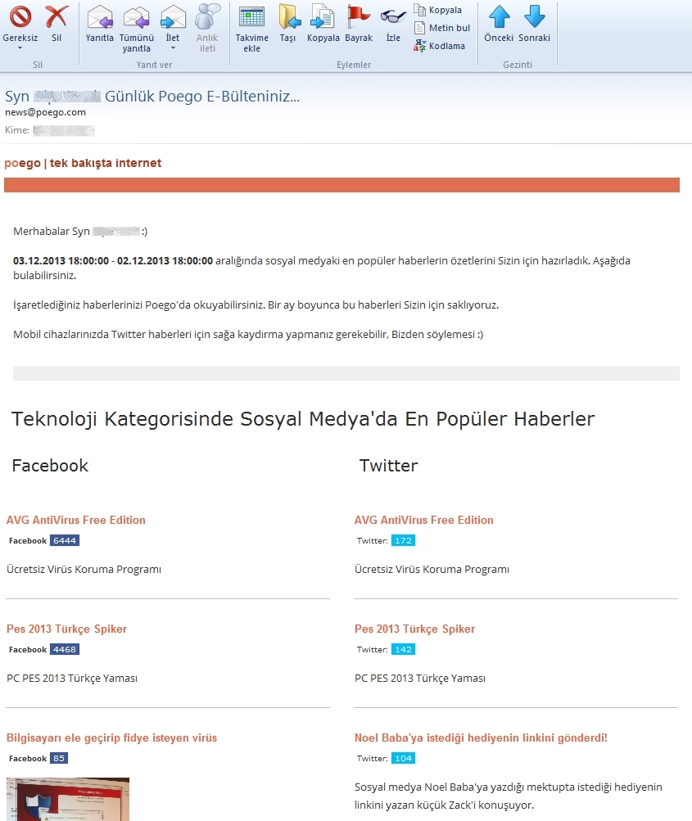Click Tümünü yanıtla reply-all icon
The image size is (692, 821).
(136, 17)
